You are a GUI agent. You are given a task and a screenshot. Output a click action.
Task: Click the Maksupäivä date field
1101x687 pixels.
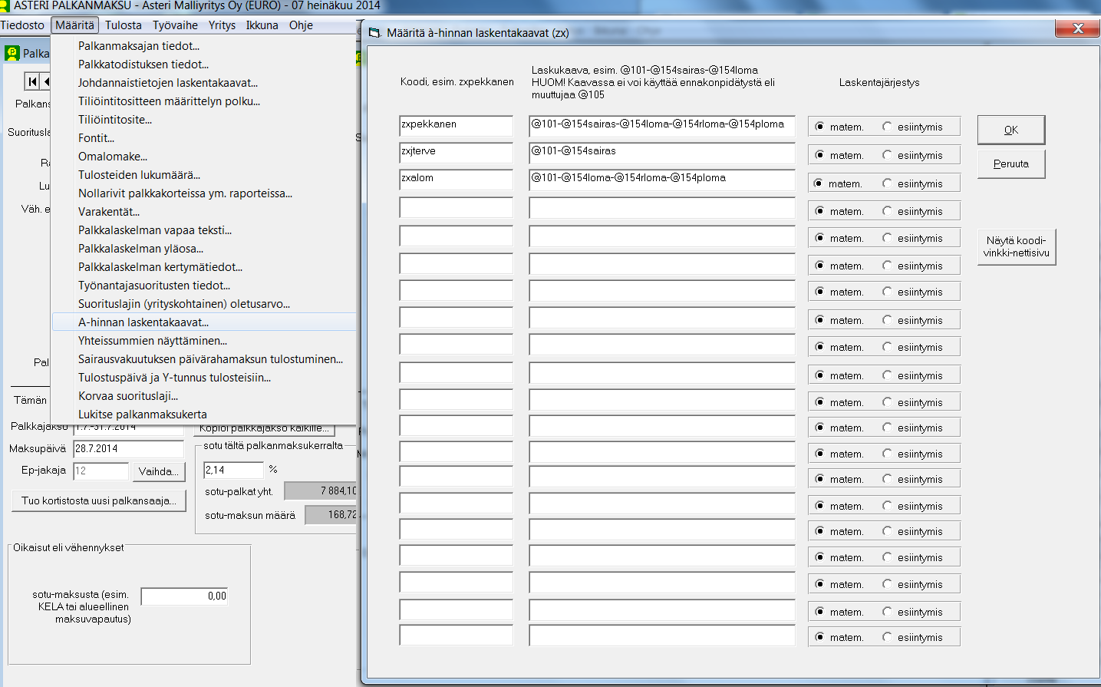point(128,449)
